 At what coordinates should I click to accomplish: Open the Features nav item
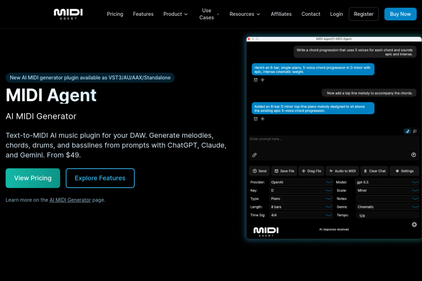tap(143, 14)
